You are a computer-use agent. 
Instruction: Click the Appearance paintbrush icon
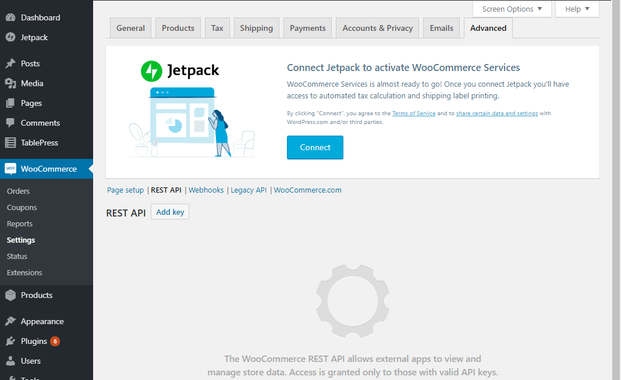[x=10, y=321]
